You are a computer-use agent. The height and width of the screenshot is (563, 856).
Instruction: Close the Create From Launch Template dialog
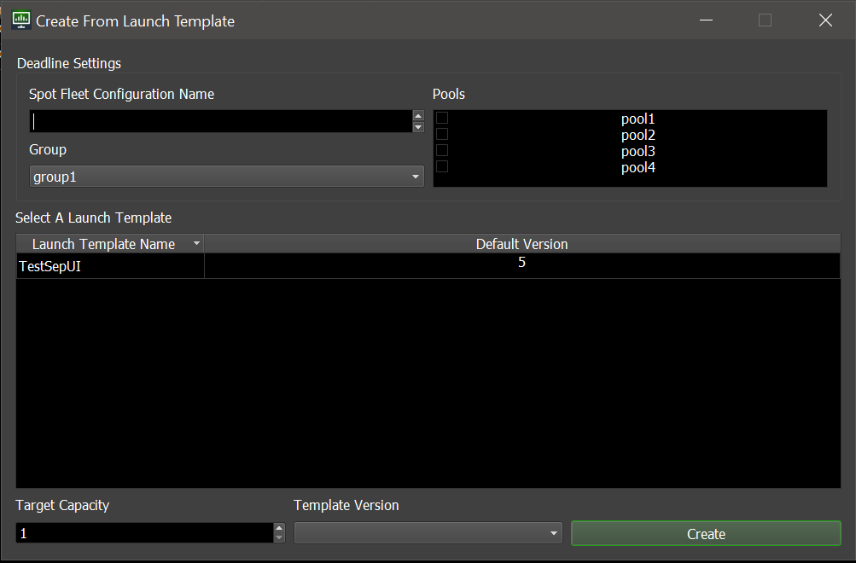point(825,20)
